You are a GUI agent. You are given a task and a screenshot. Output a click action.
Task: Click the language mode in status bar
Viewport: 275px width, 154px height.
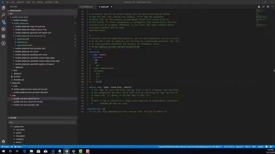click(260, 147)
